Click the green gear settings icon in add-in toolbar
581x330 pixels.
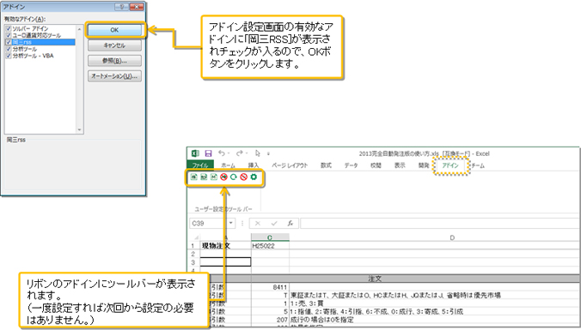click(x=254, y=177)
